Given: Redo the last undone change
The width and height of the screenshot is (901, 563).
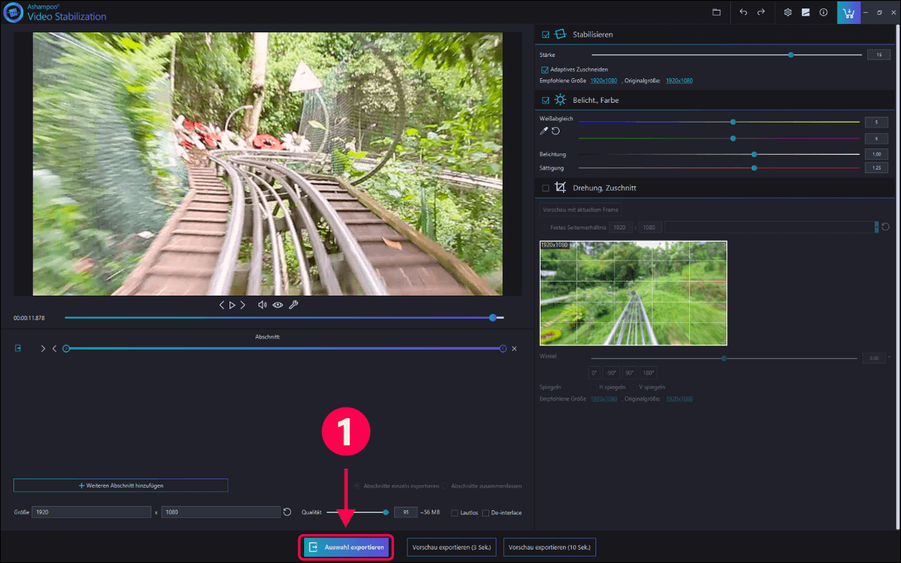Looking at the screenshot, I should 761,13.
